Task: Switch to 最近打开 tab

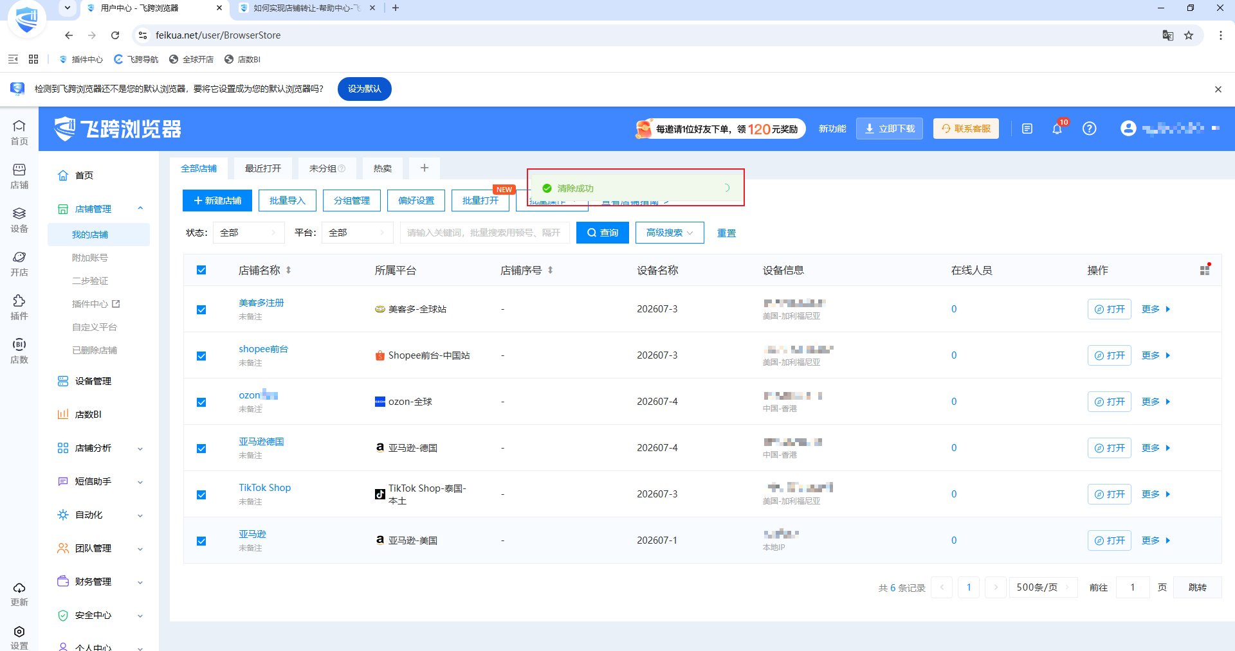Action: point(263,168)
